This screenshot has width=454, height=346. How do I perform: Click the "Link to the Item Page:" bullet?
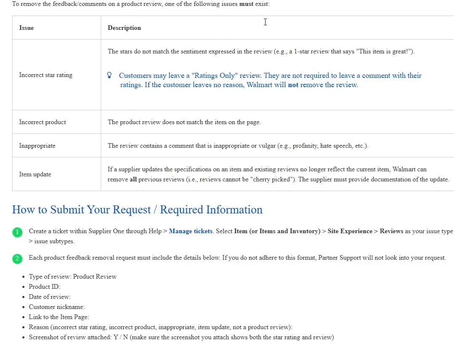(x=59, y=317)
